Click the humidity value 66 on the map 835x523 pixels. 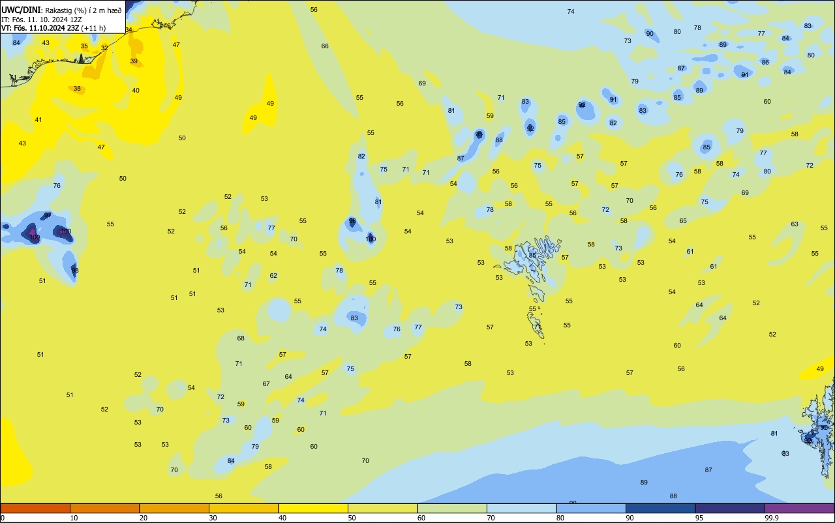coord(325,46)
